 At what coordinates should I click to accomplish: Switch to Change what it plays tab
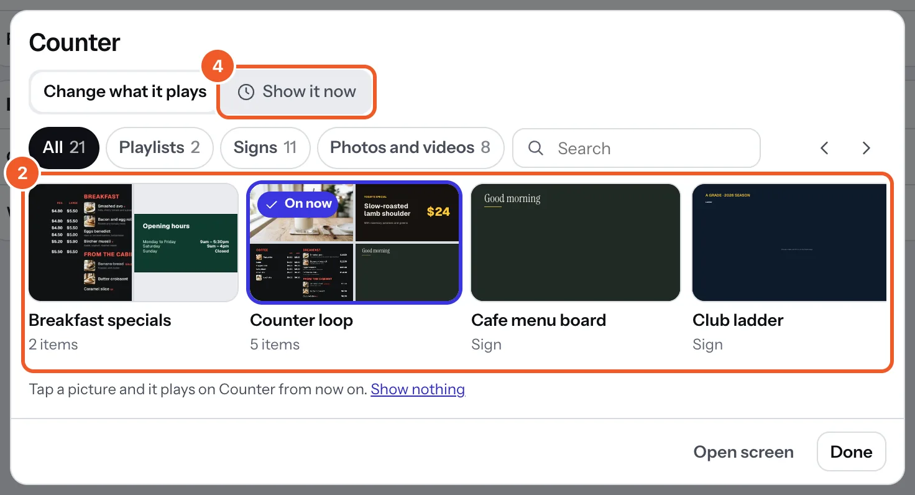[125, 91]
